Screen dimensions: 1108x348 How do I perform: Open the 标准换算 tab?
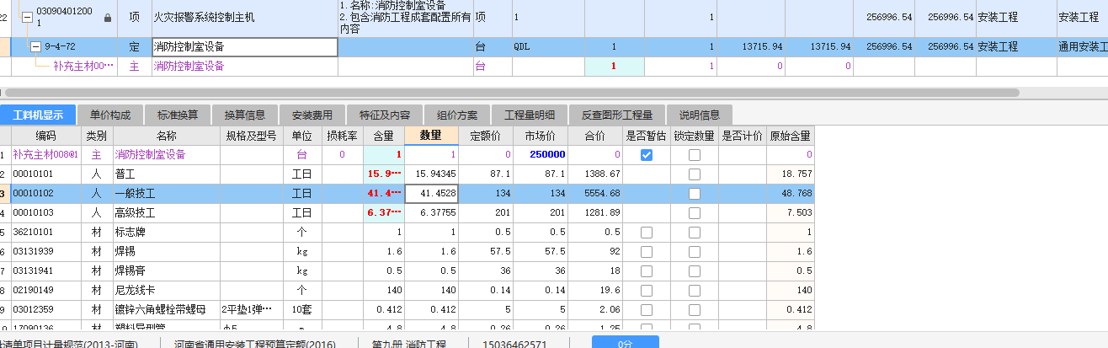[x=178, y=115]
